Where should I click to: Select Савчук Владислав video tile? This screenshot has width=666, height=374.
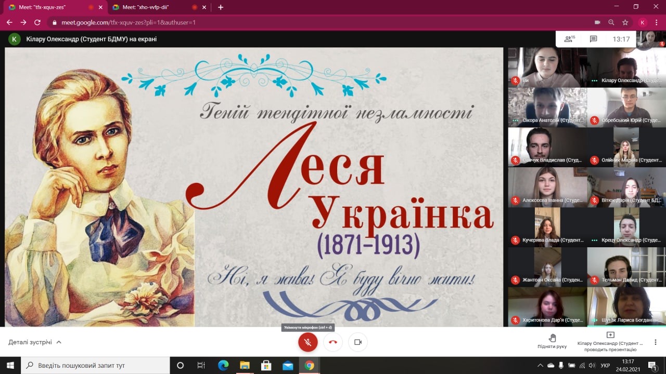click(x=547, y=147)
